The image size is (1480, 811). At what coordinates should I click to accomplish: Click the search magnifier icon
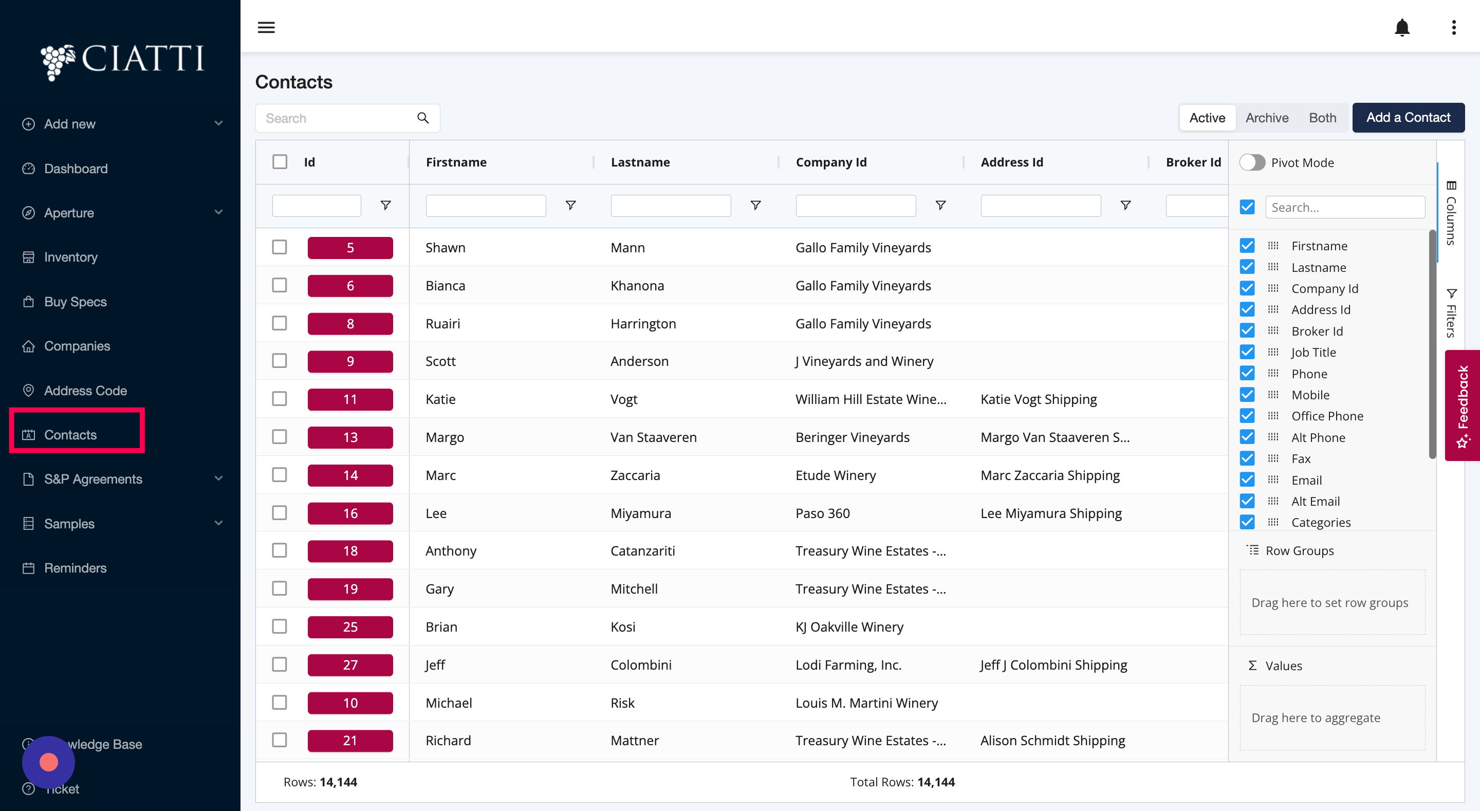tap(423, 118)
